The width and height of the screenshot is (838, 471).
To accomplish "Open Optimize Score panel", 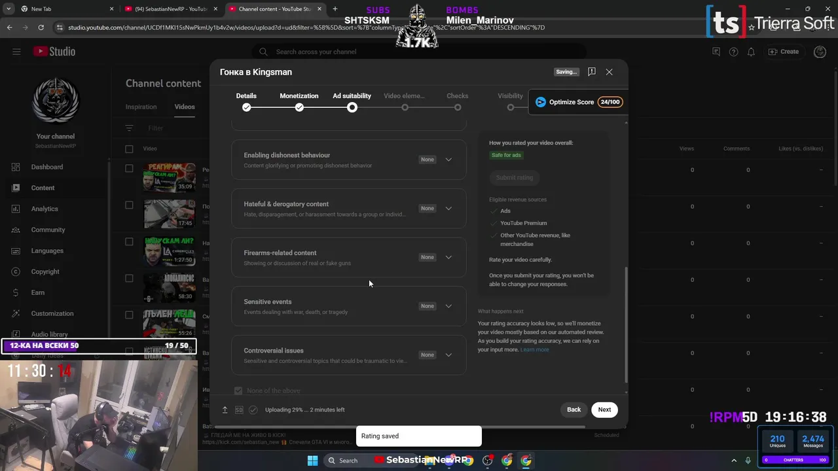I will point(578,102).
